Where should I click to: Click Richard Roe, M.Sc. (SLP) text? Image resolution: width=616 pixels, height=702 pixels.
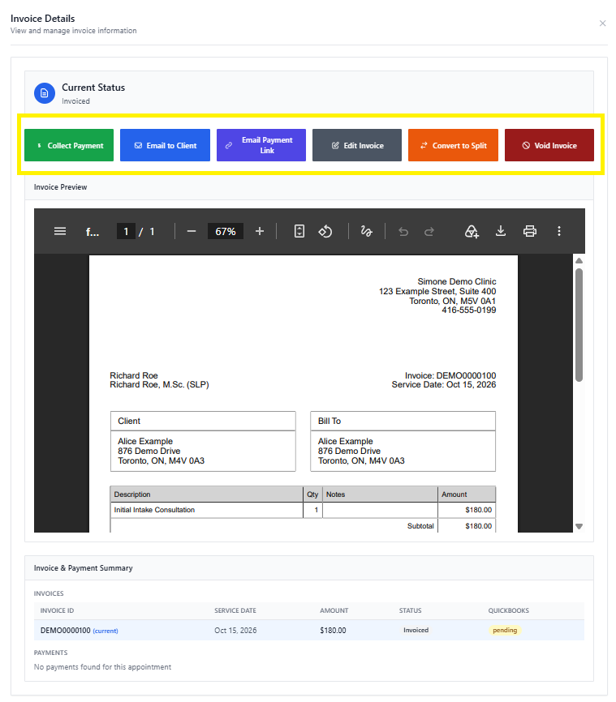point(159,384)
